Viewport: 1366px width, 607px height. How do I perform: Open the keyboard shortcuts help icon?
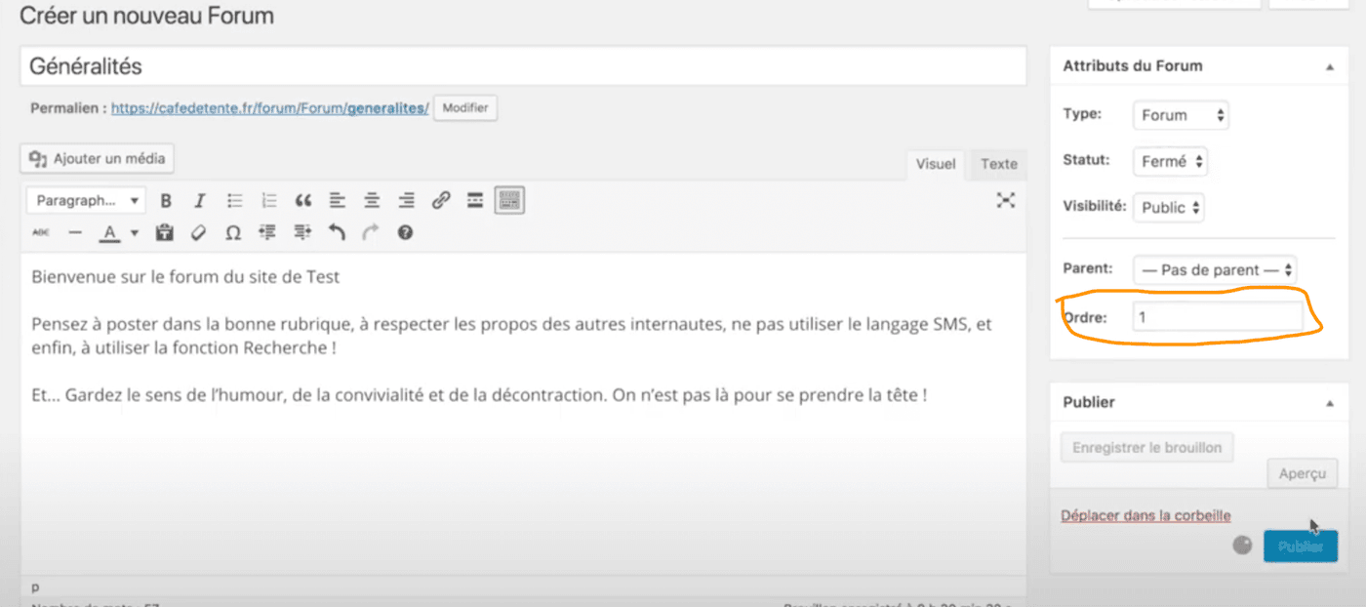point(405,233)
